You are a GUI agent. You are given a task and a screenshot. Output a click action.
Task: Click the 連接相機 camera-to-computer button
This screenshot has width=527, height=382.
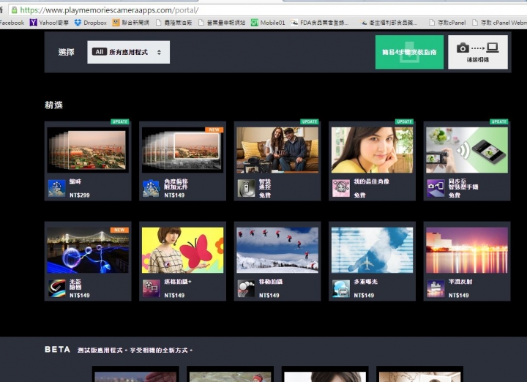477,52
